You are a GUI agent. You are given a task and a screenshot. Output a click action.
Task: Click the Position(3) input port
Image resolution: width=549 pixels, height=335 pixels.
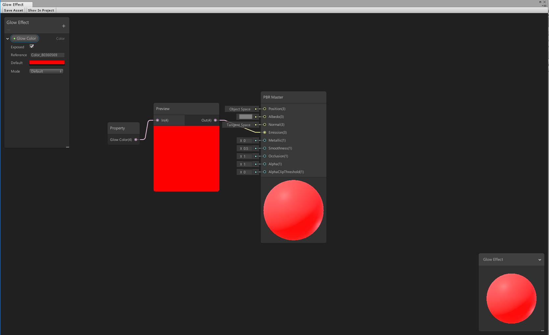pyautogui.click(x=264, y=109)
